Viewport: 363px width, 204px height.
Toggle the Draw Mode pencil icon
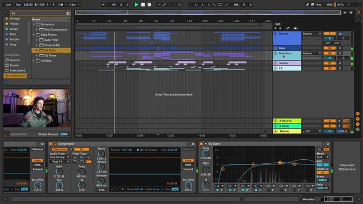[307, 5]
